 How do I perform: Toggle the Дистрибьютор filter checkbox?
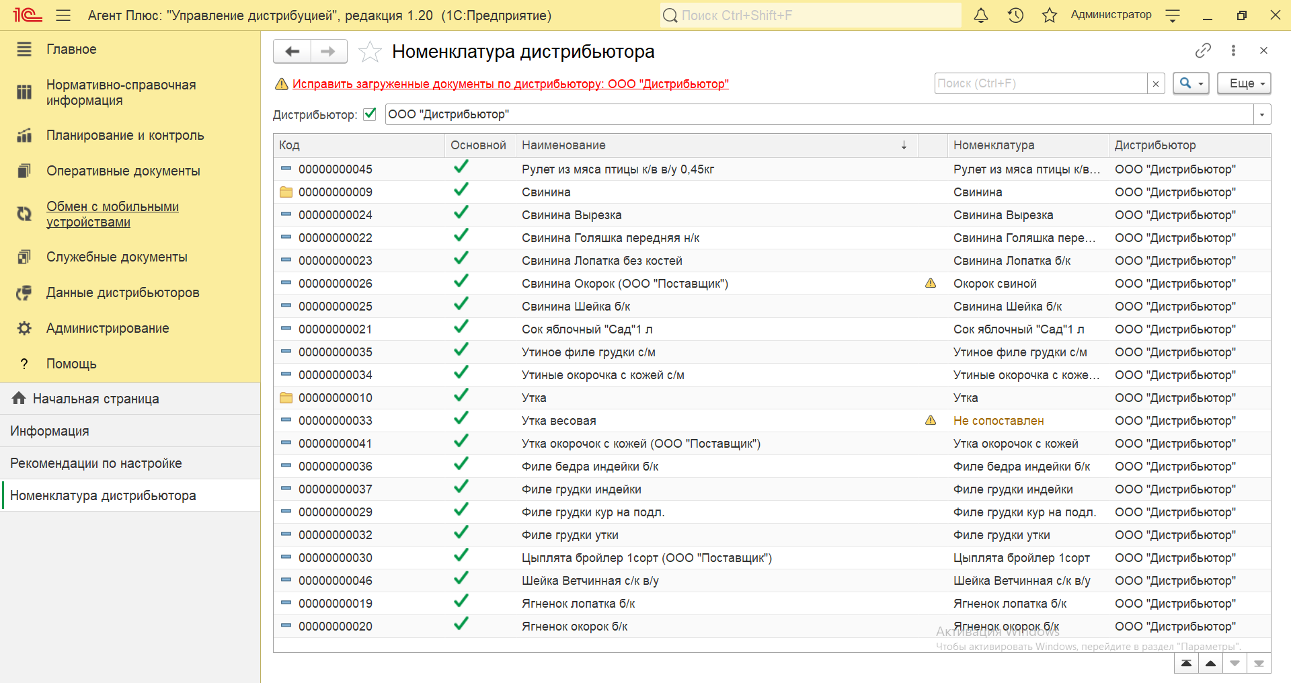pos(370,114)
